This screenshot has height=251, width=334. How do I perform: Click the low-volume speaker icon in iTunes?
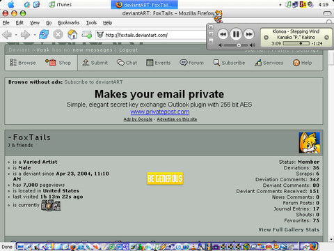(221, 45)
